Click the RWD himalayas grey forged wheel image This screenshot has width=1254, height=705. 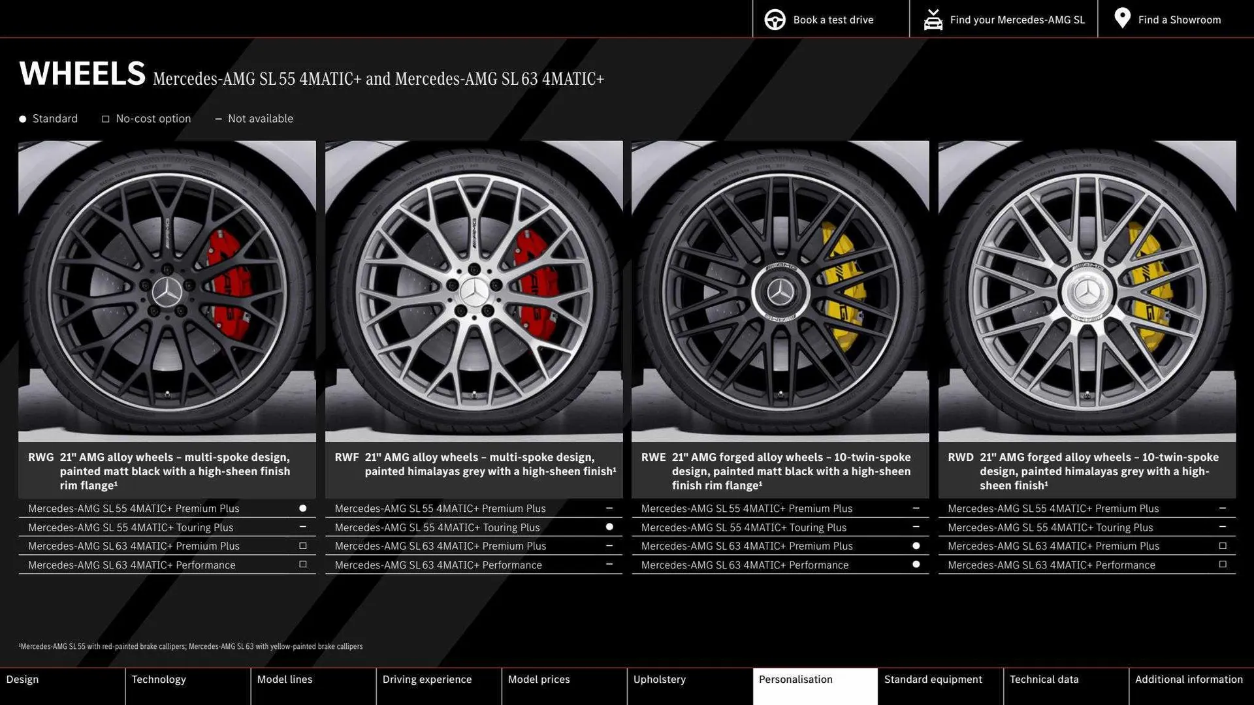(1087, 290)
